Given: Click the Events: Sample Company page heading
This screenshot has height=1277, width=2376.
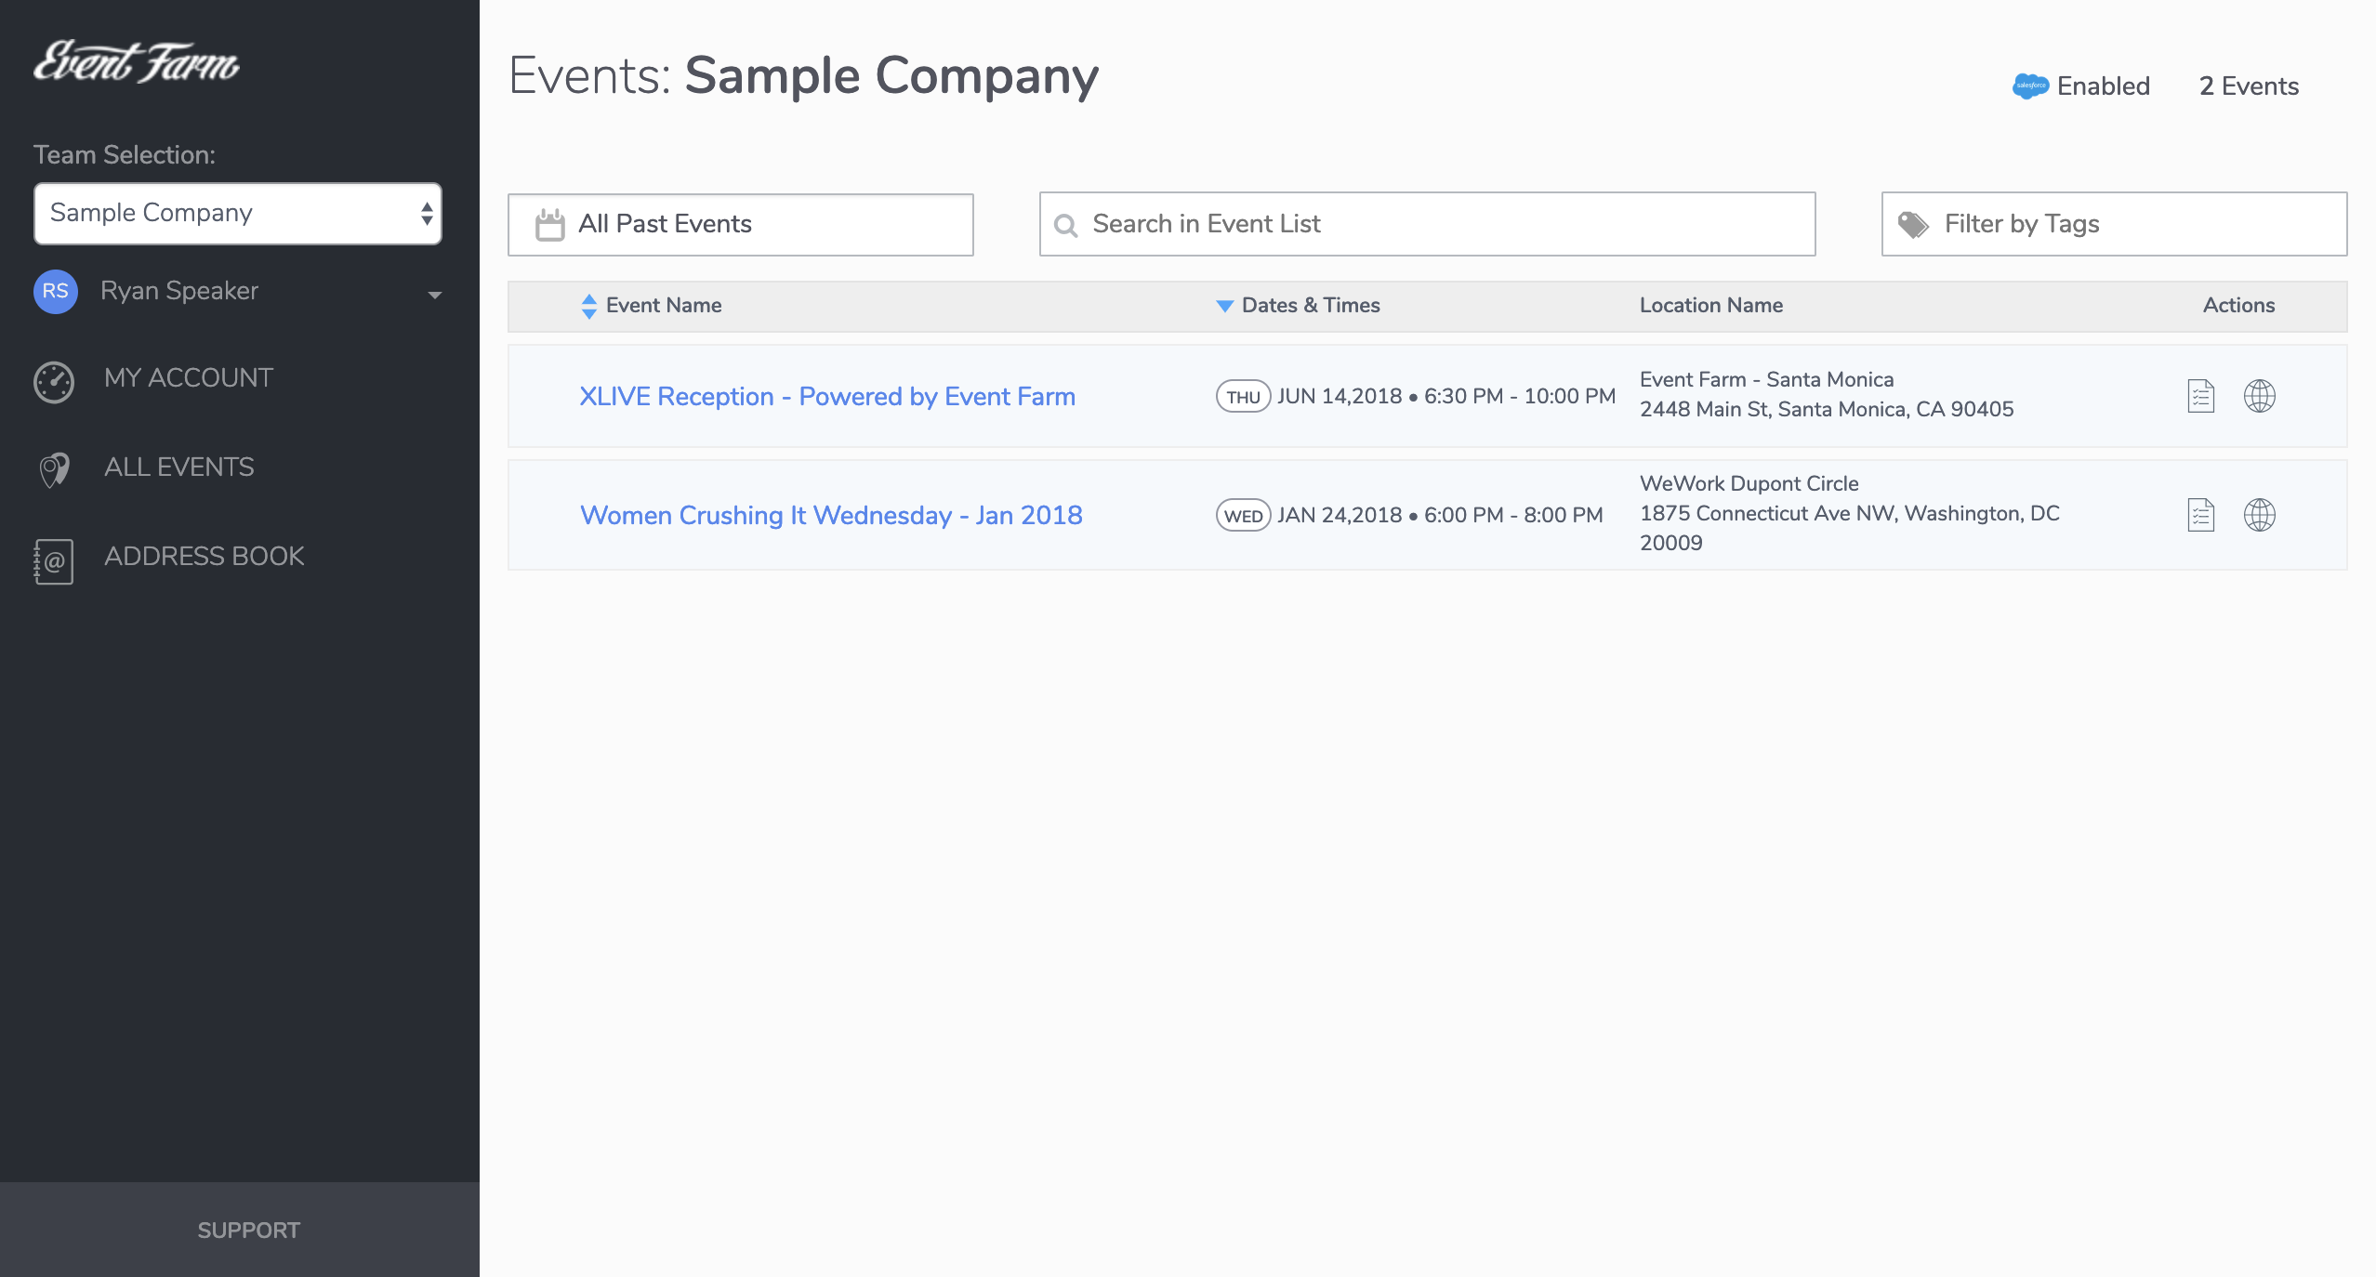Looking at the screenshot, I should coord(804,76).
